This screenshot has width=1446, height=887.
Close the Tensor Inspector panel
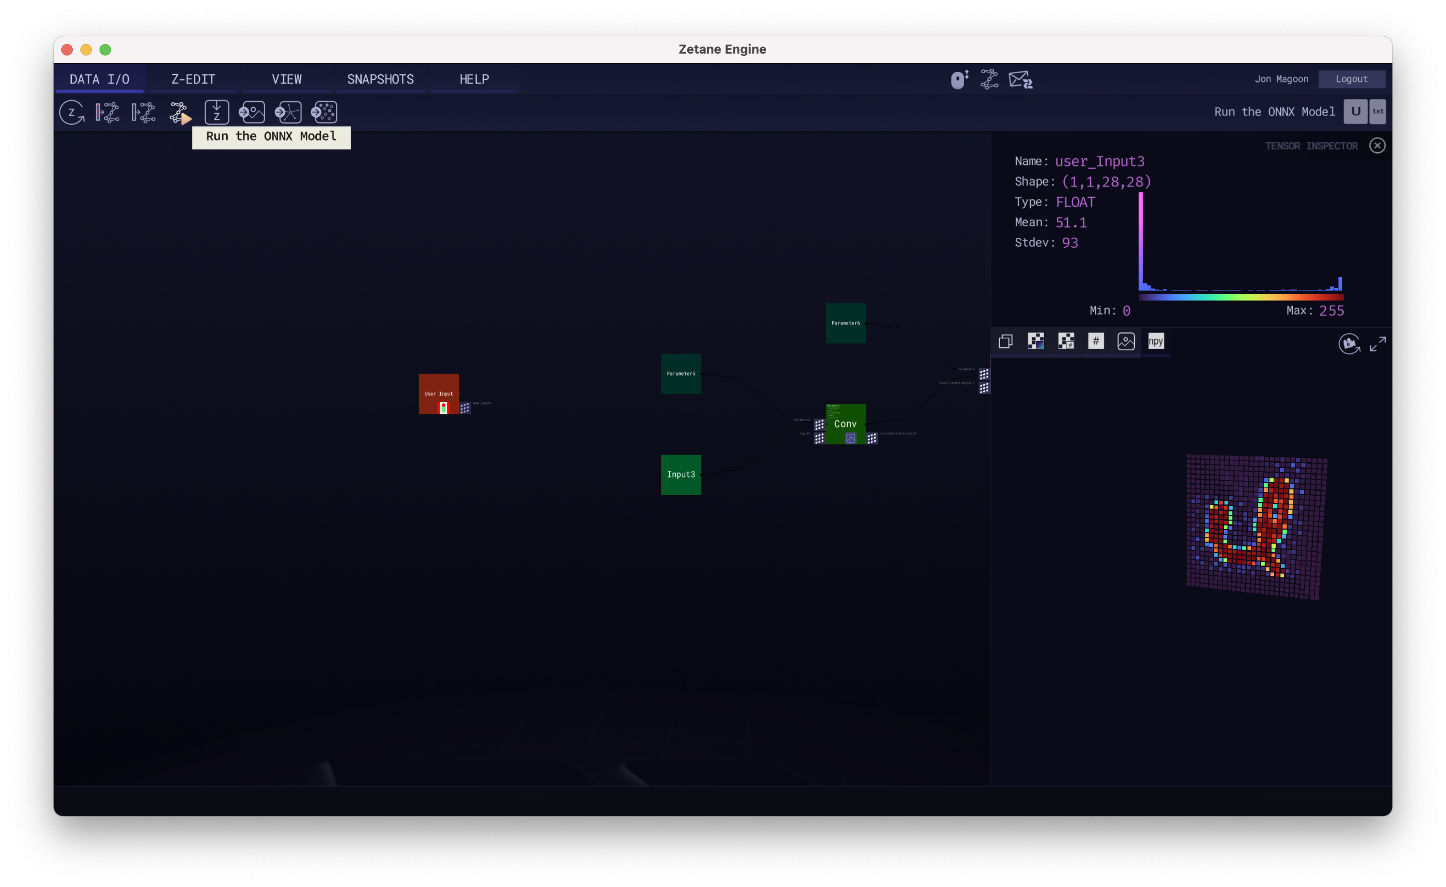(1377, 145)
